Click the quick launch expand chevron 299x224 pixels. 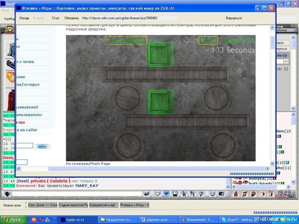point(54,219)
